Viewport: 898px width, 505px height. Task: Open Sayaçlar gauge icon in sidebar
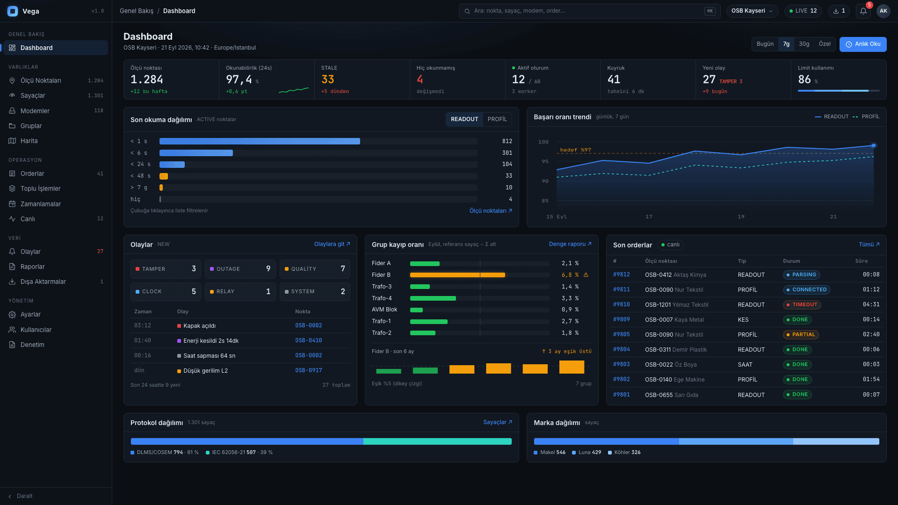click(x=12, y=95)
